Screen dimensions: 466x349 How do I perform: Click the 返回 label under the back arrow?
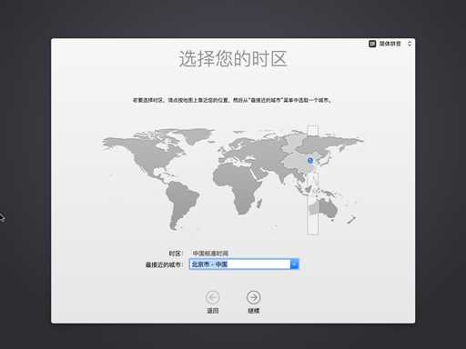[212, 311]
